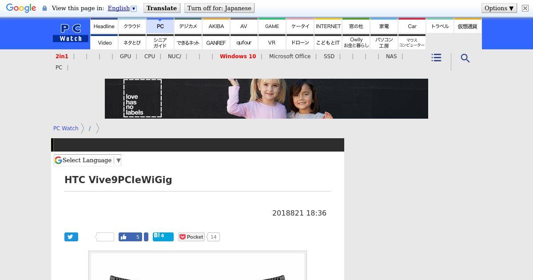Click the PC Watch breadcrumb link
Screen dimensions: 533x280
(x=66, y=128)
